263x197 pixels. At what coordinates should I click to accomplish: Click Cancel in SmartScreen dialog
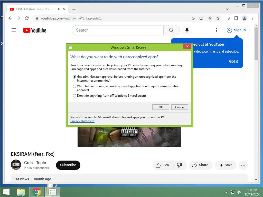coord(180,107)
